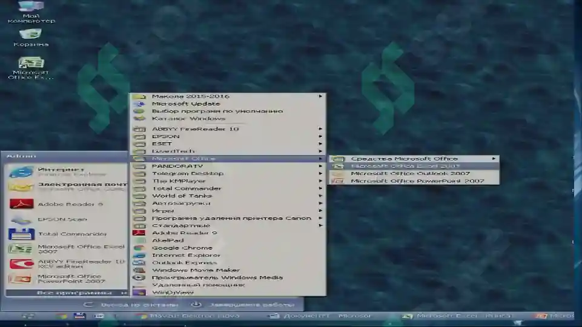The image size is (582, 327).
Task: Launch Microsoft Office Excel 2007 from submenu
Action: click(x=414, y=166)
